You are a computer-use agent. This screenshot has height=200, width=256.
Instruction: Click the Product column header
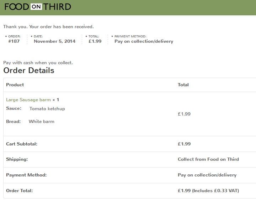(x=15, y=85)
